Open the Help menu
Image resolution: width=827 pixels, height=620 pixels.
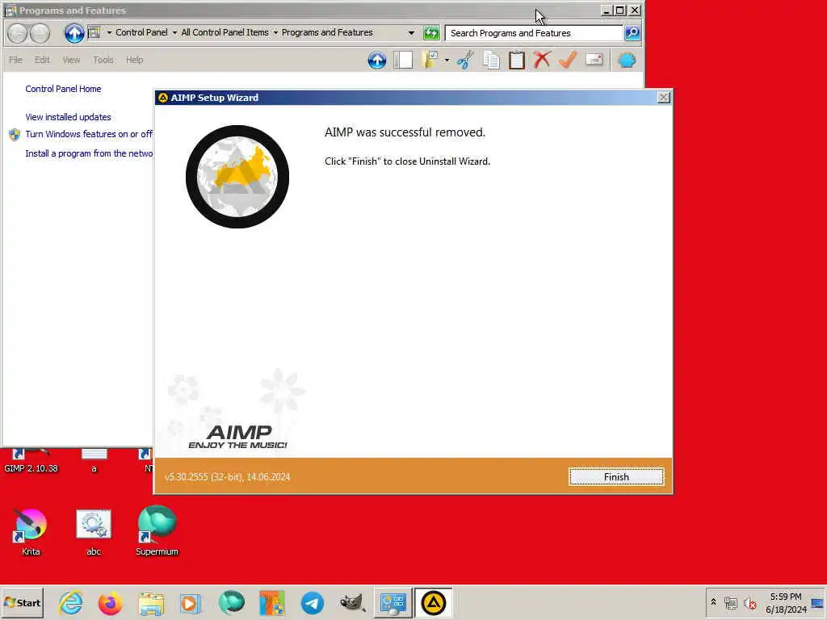click(135, 60)
